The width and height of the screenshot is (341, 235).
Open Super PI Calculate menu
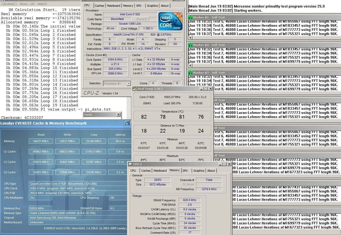9,4
